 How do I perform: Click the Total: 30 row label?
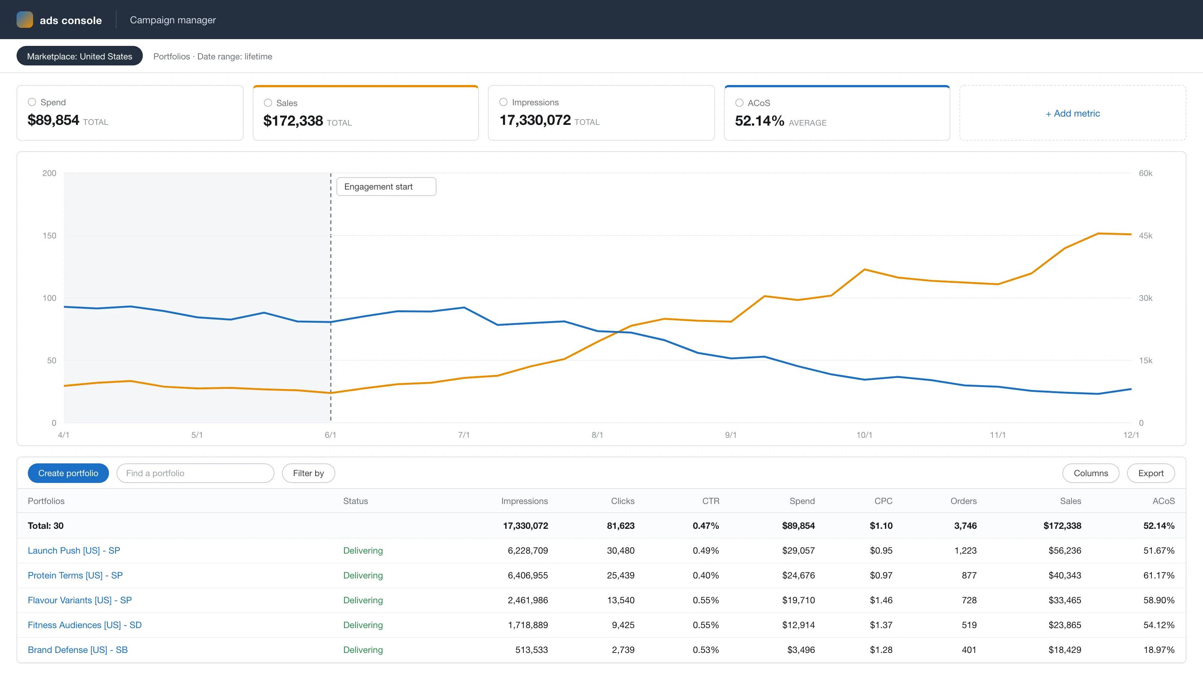pyautogui.click(x=45, y=526)
